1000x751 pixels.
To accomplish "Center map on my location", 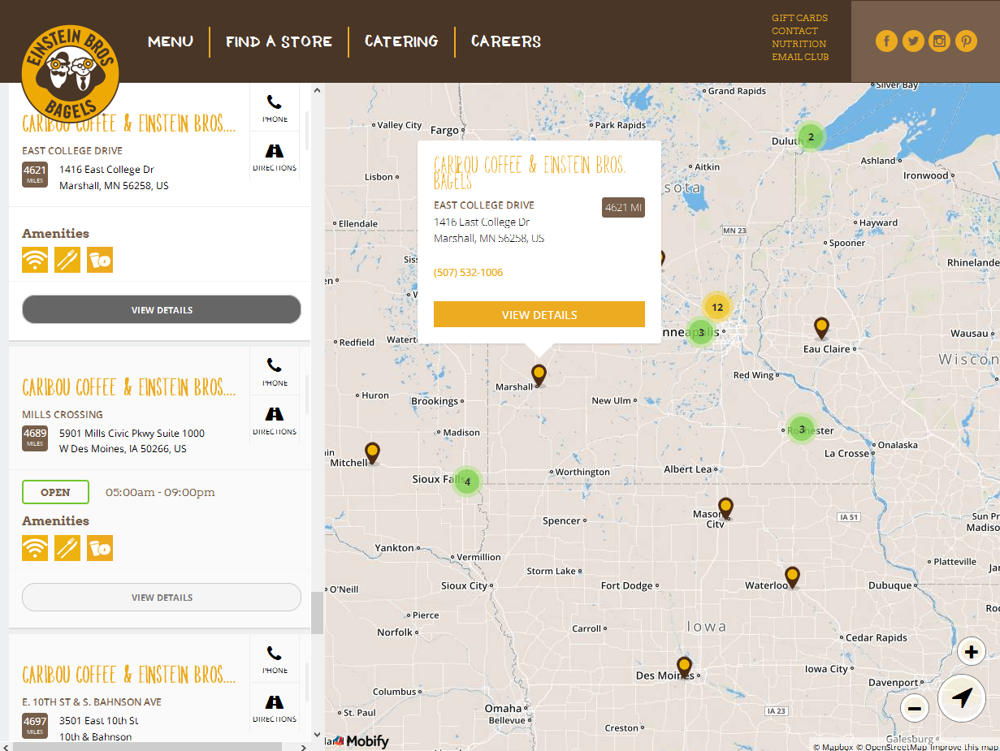I will [962, 698].
